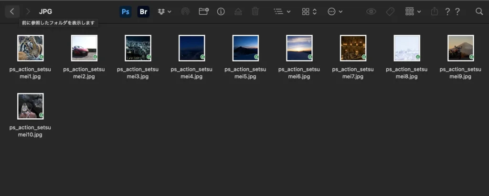This screenshot has height=196, width=489.
Task: Expand the group-by grid dropdown
Action: (413, 11)
